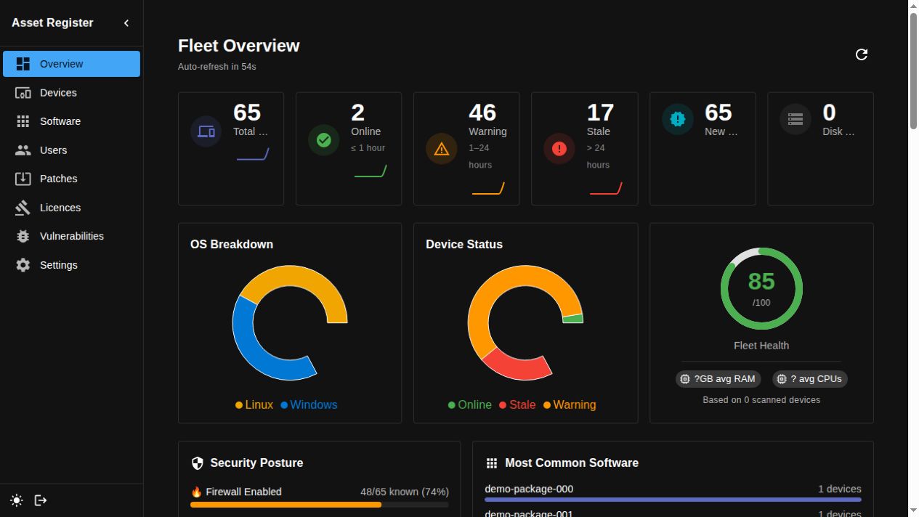
Task: Click the green Online checkmark icon
Action: [324, 140]
